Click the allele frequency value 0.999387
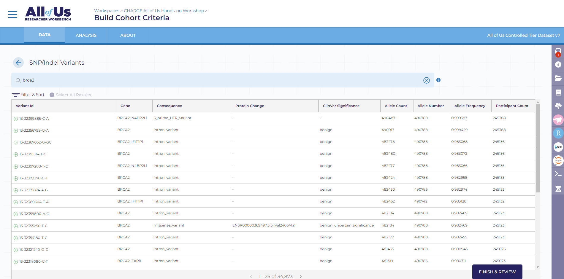The height and width of the screenshot is (279, 564). (x=459, y=118)
